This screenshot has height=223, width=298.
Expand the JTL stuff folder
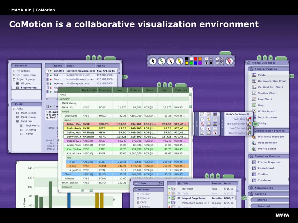(x=138, y=194)
